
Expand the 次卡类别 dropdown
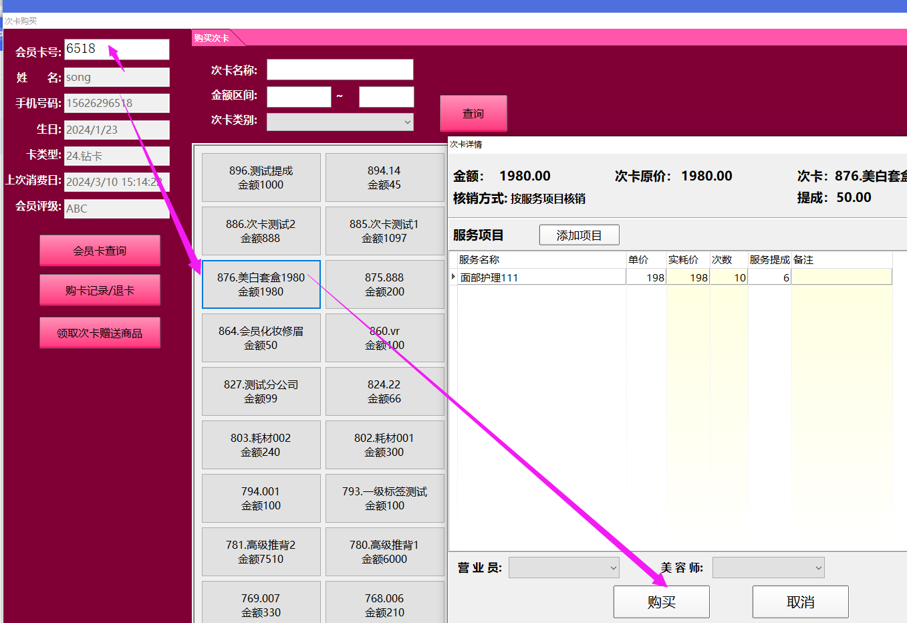point(340,122)
